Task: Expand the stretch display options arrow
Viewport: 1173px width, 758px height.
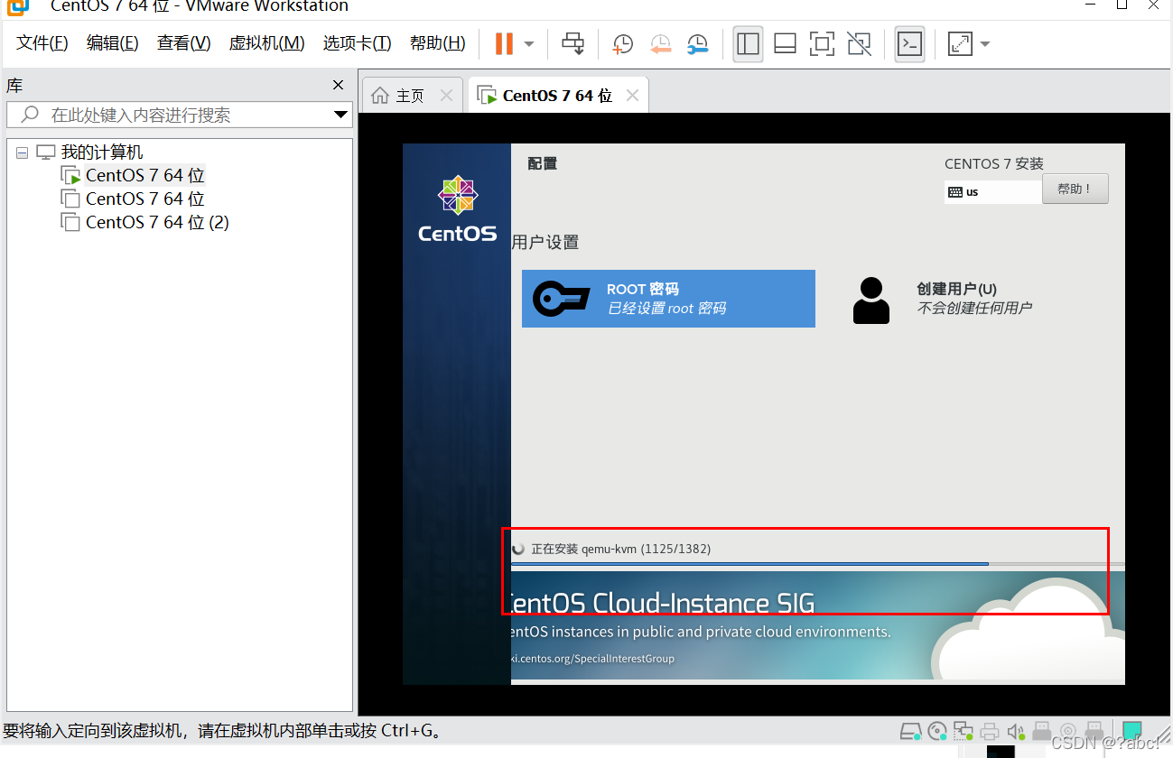Action: (x=984, y=44)
